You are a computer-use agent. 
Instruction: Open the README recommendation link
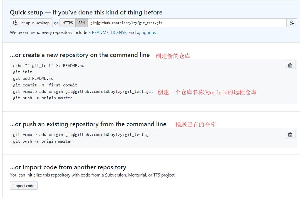[100, 33]
